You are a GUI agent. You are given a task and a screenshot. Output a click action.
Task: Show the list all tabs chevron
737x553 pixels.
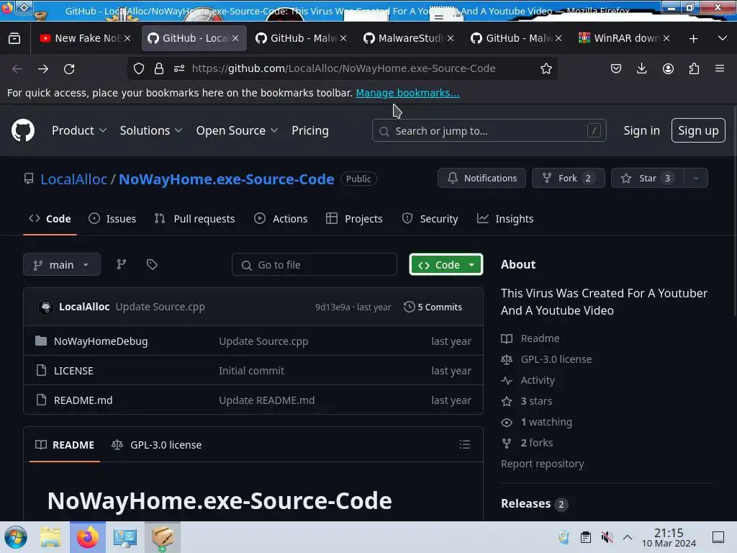[x=723, y=38]
